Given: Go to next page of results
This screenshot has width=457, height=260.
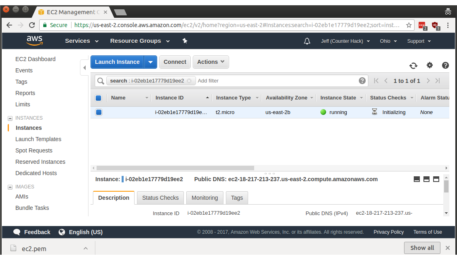Looking at the screenshot, I should click(x=428, y=81).
